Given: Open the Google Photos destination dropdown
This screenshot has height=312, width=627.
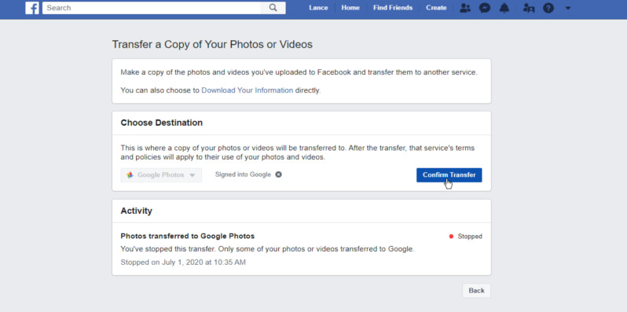Looking at the screenshot, I should 161,174.
